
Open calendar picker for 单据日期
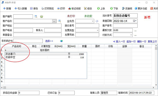(x=135, y=21)
